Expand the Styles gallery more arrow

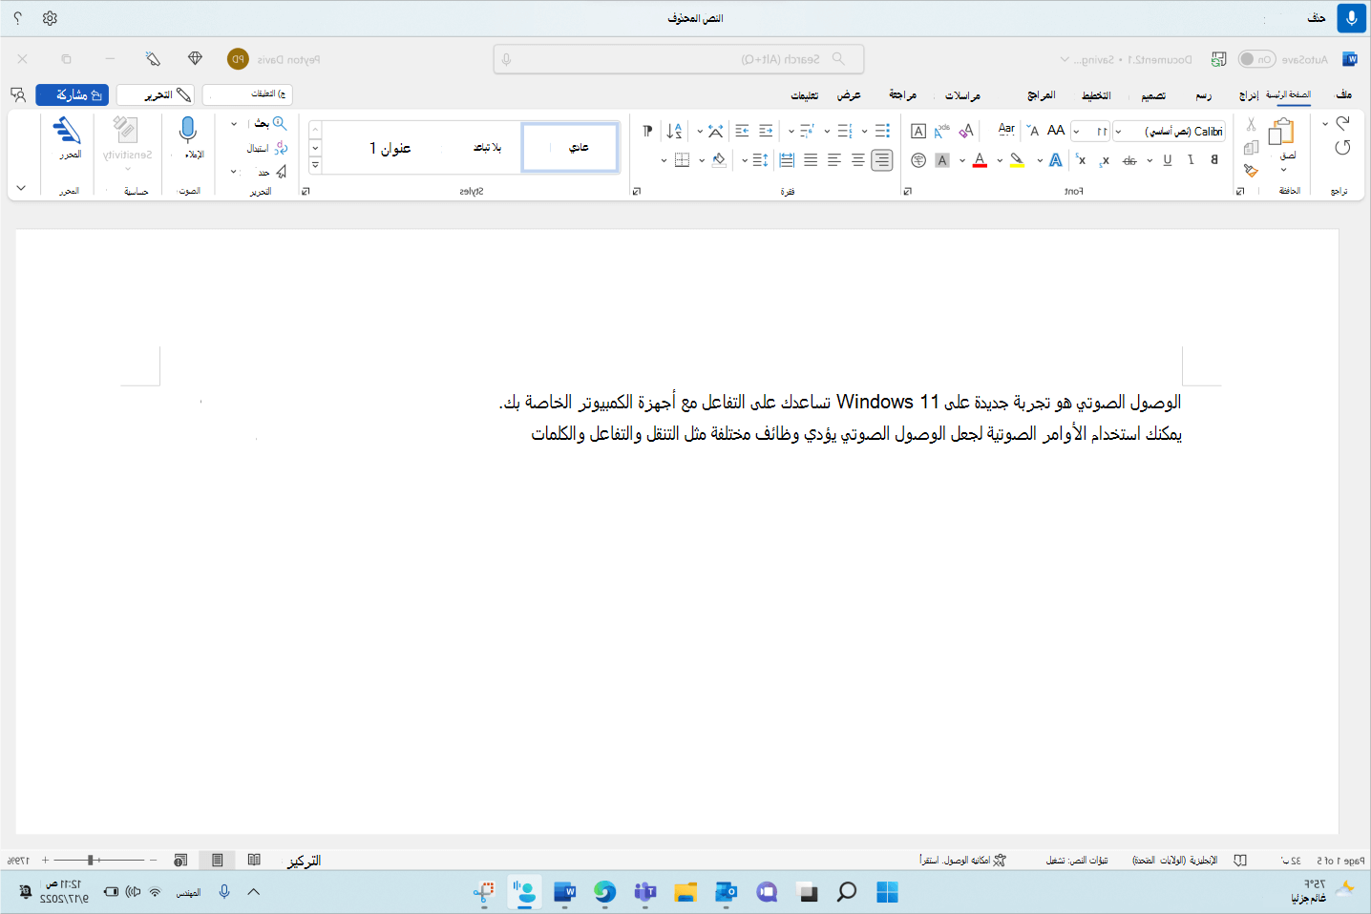[315, 165]
